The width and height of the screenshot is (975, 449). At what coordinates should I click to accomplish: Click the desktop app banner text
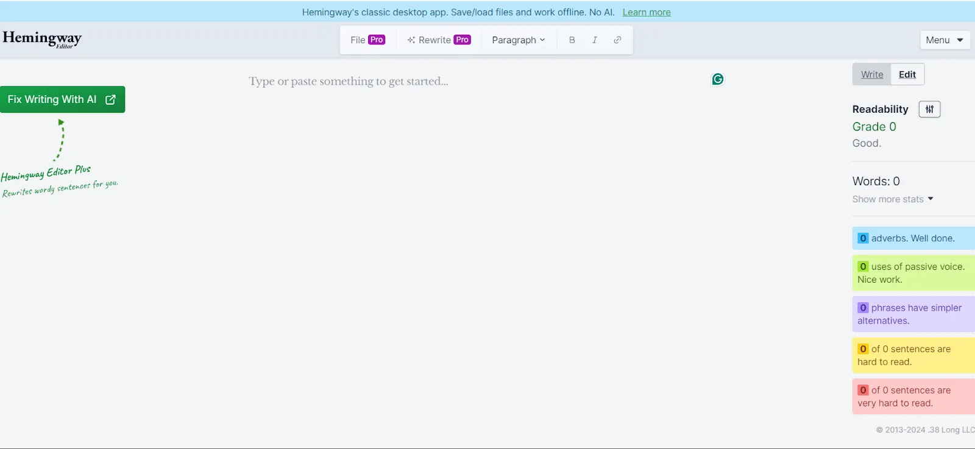click(458, 12)
